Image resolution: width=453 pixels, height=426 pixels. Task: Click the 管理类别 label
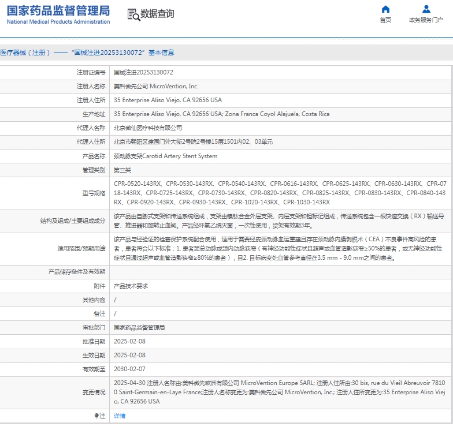tap(94, 170)
